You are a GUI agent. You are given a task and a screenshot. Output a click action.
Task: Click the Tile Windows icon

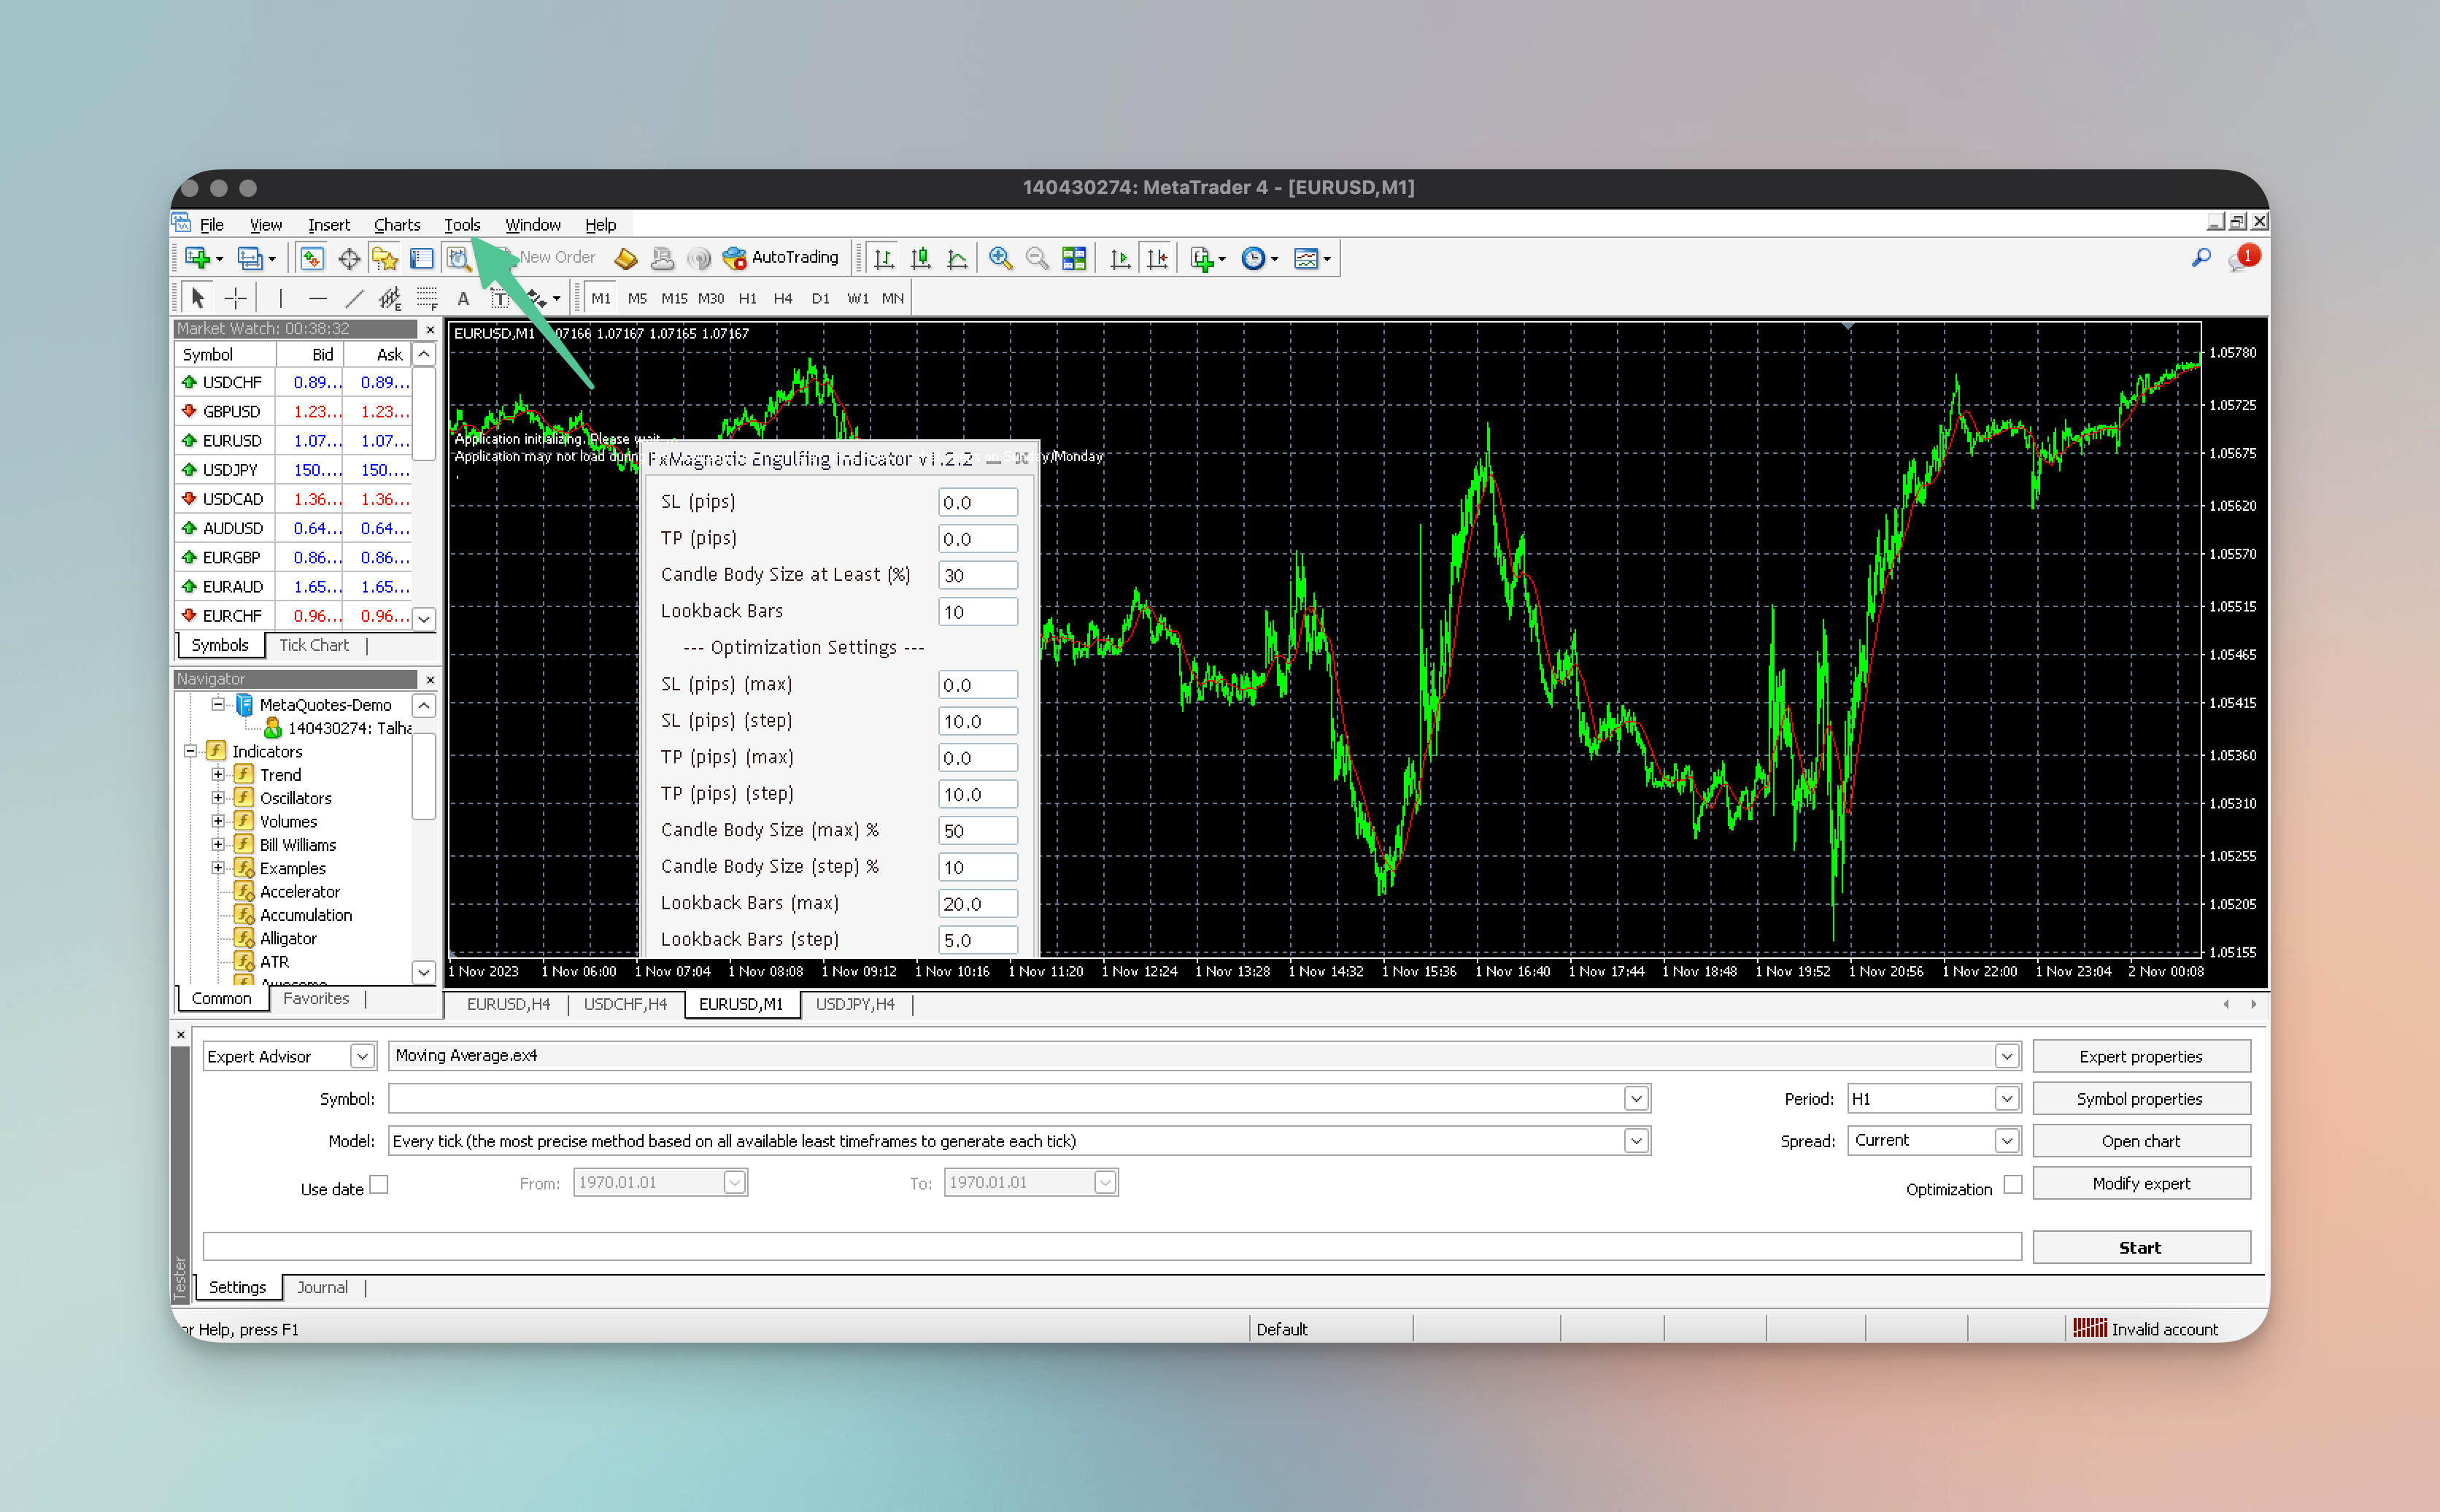click(x=1073, y=258)
